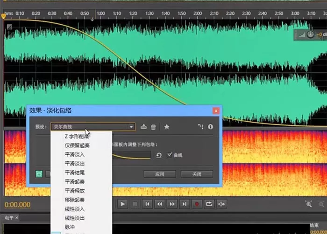
Task: Click the amplitude ramp icon in the HUD
Action: [x=302, y=34]
